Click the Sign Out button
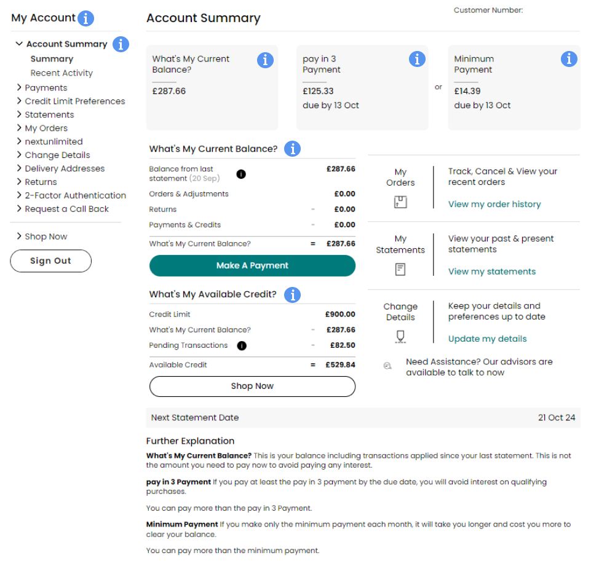The height and width of the screenshot is (561, 615). (x=50, y=261)
